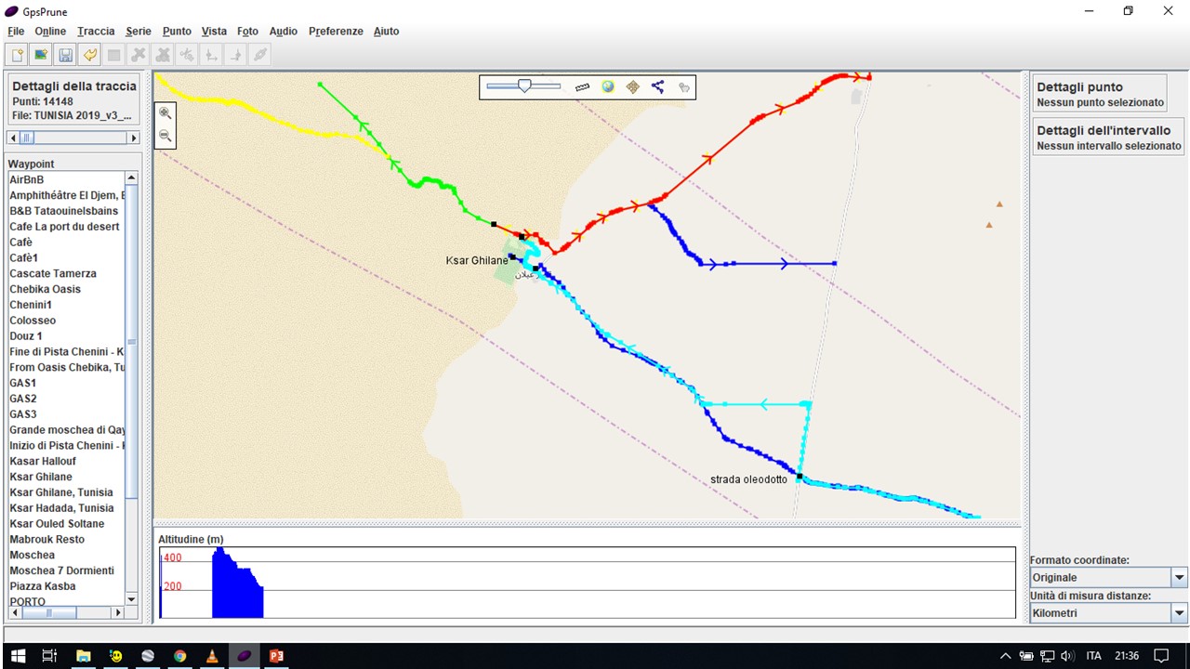Screen dimensions: 1190x669
Task: Click right arrow of track details scrollbar
Action: click(x=133, y=138)
